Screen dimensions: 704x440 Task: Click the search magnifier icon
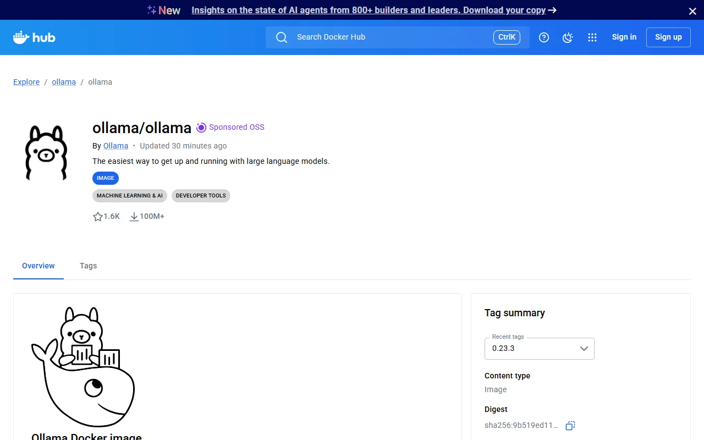point(282,37)
